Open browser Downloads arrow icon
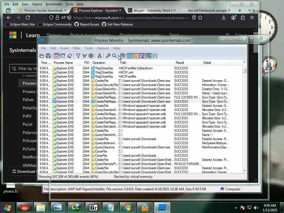The image size is (284, 213). click(224, 17)
